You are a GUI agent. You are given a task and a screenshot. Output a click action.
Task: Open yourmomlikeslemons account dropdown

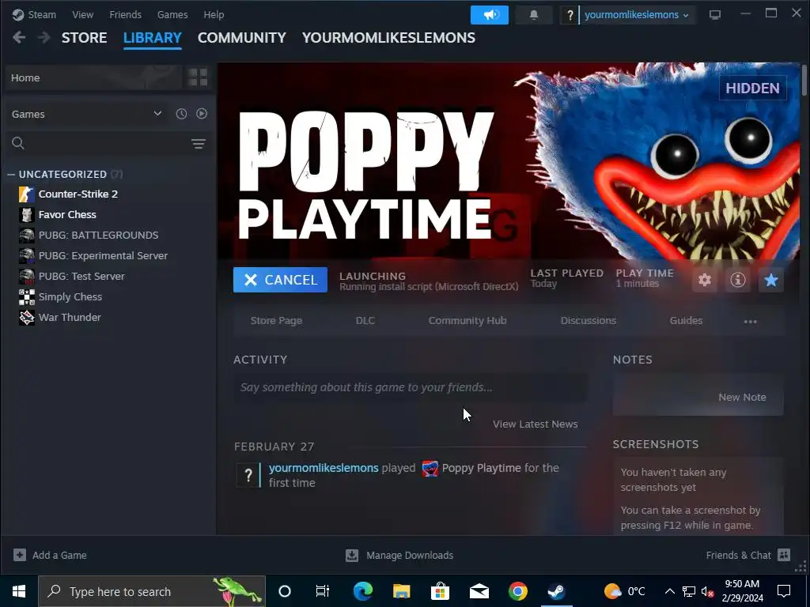coord(637,15)
